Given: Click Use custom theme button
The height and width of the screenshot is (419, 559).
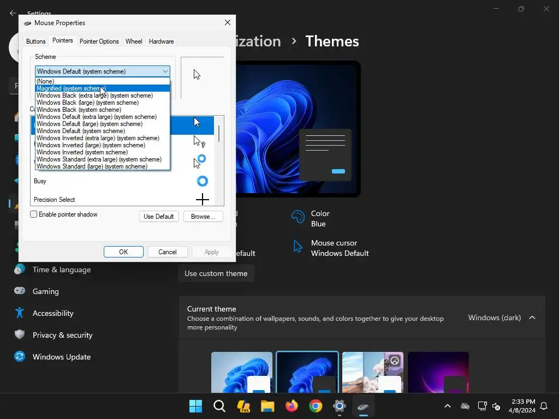Looking at the screenshot, I should (x=216, y=273).
